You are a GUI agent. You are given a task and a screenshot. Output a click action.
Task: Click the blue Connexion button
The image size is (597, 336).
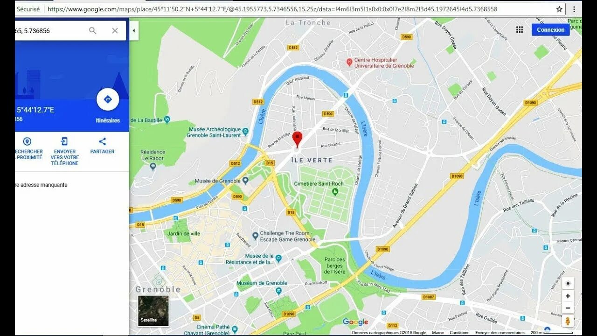coord(551,30)
